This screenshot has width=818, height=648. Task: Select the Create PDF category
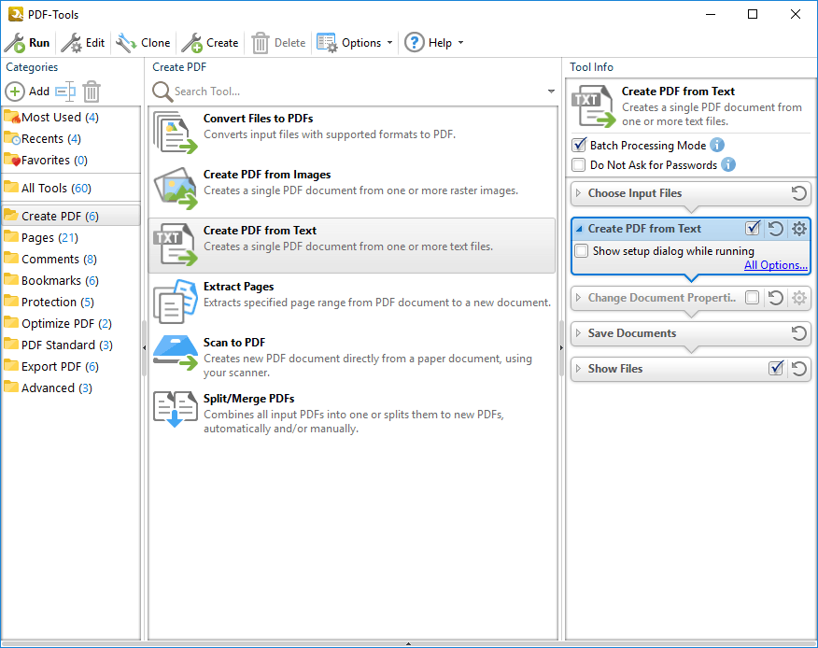[x=71, y=216]
